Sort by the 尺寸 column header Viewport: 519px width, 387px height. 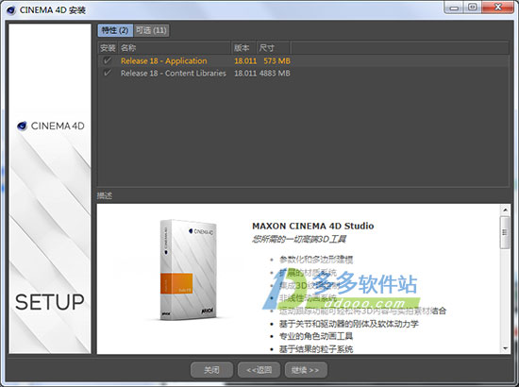(274, 48)
